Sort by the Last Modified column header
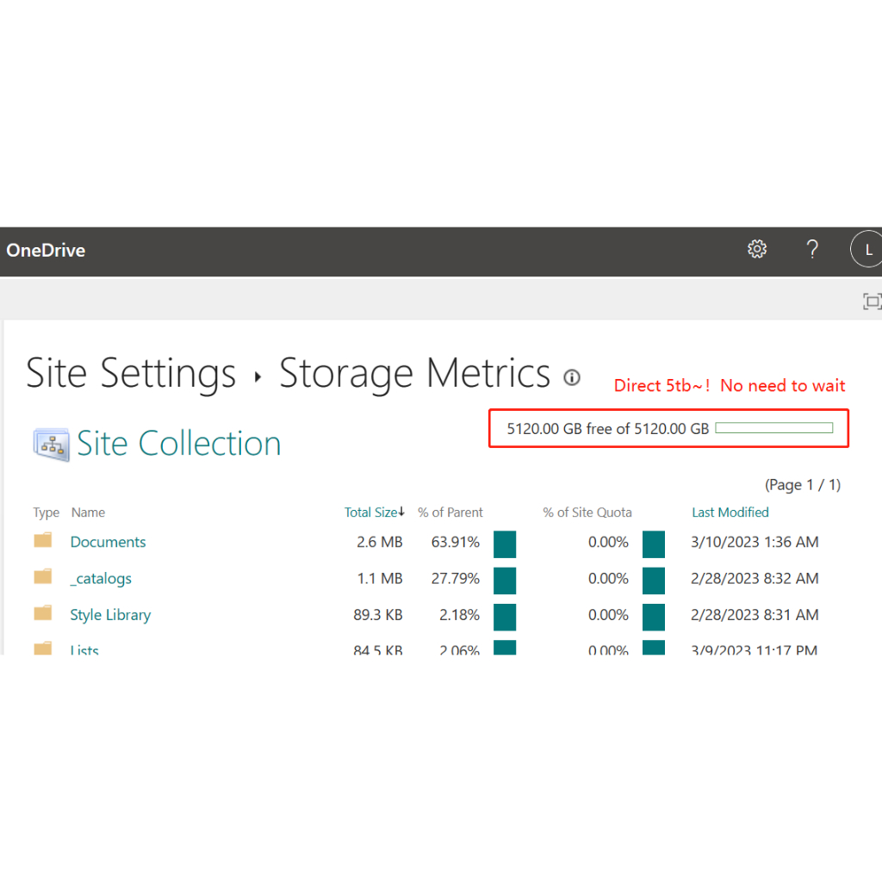This screenshot has height=882, width=882. pyautogui.click(x=730, y=512)
